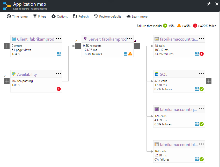The width and height of the screenshot is (220, 167).
Task: Open the Learn more link
Action: (x=137, y=17)
